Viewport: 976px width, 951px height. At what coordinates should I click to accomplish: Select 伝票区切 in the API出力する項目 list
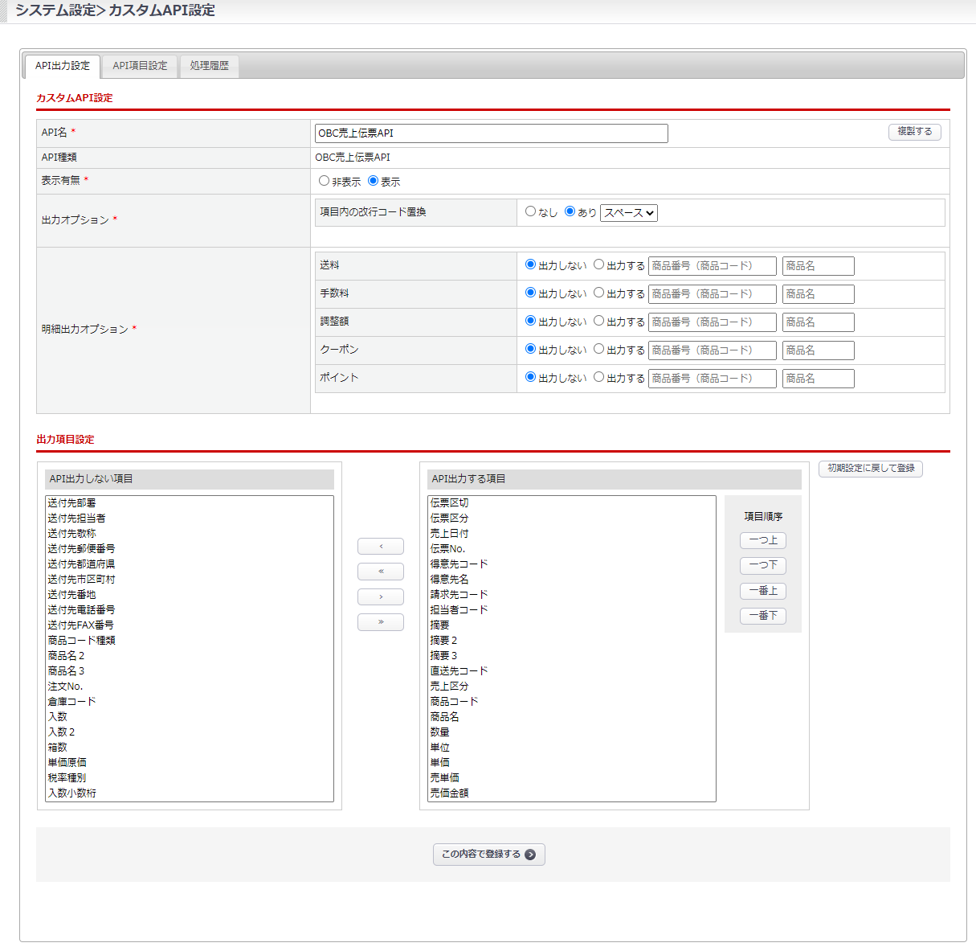[450, 502]
